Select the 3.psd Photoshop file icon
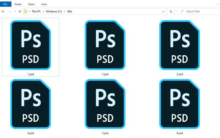The width and height of the screenshot is (220, 138). [x=180, y=45]
